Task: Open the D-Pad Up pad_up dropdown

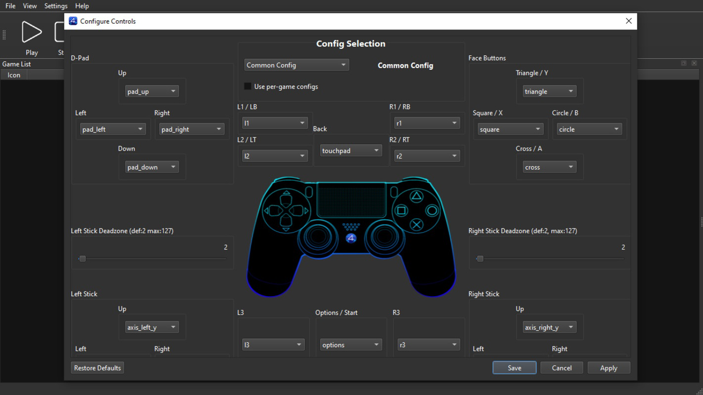Action: [152, 91]
